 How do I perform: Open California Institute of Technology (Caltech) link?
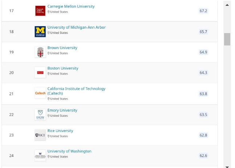tap(76, 91)
